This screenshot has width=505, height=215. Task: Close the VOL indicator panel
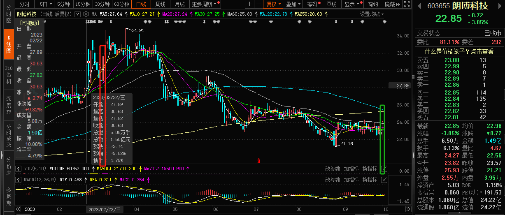[384, 169]
